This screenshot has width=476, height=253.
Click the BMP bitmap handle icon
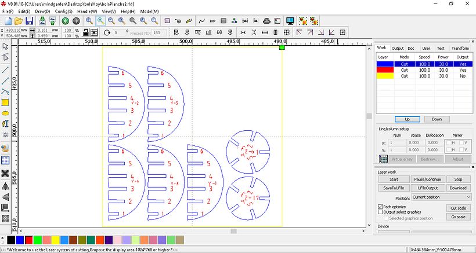(212, 21)
